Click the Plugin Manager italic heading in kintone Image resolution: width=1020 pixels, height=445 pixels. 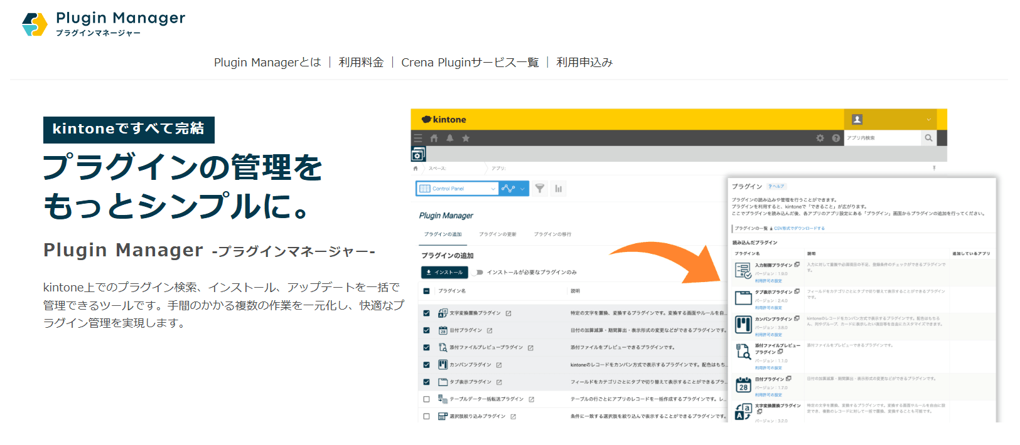[446, 216]
